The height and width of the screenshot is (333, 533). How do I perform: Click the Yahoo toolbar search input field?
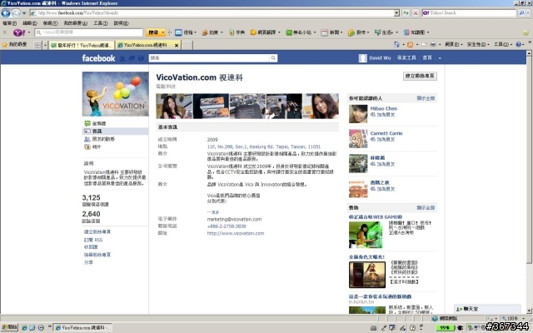(x=88, y=32)
